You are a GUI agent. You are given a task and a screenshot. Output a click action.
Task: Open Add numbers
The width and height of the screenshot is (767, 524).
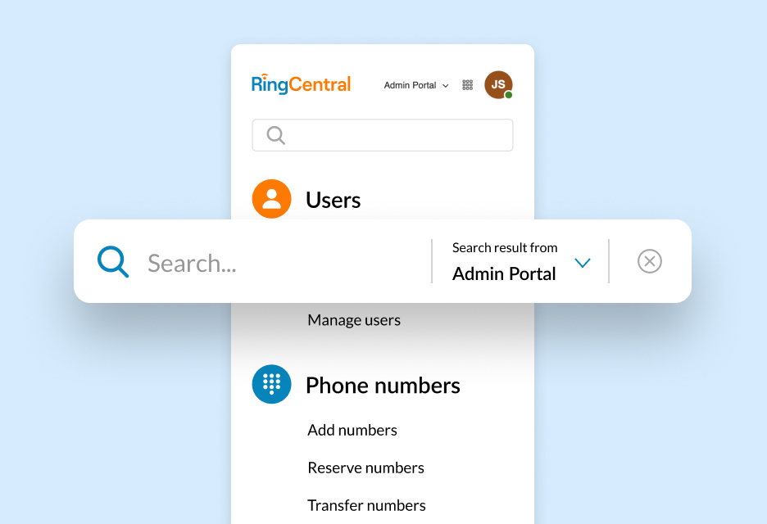tap(352, 429)
